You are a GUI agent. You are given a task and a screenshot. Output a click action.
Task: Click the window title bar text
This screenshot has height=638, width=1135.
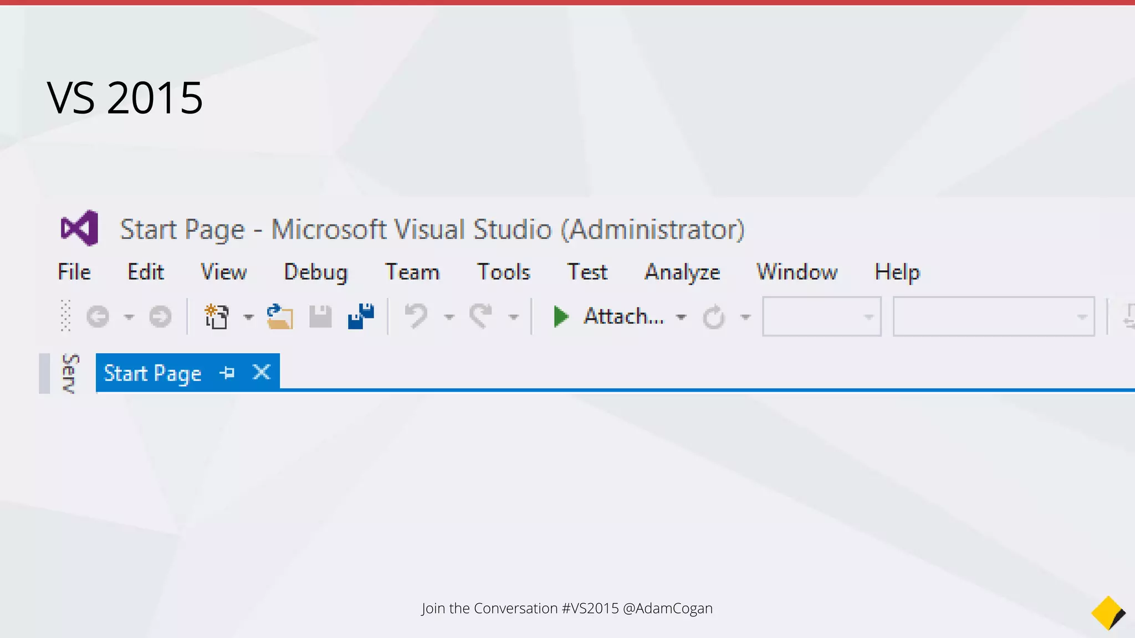point(432,229)
